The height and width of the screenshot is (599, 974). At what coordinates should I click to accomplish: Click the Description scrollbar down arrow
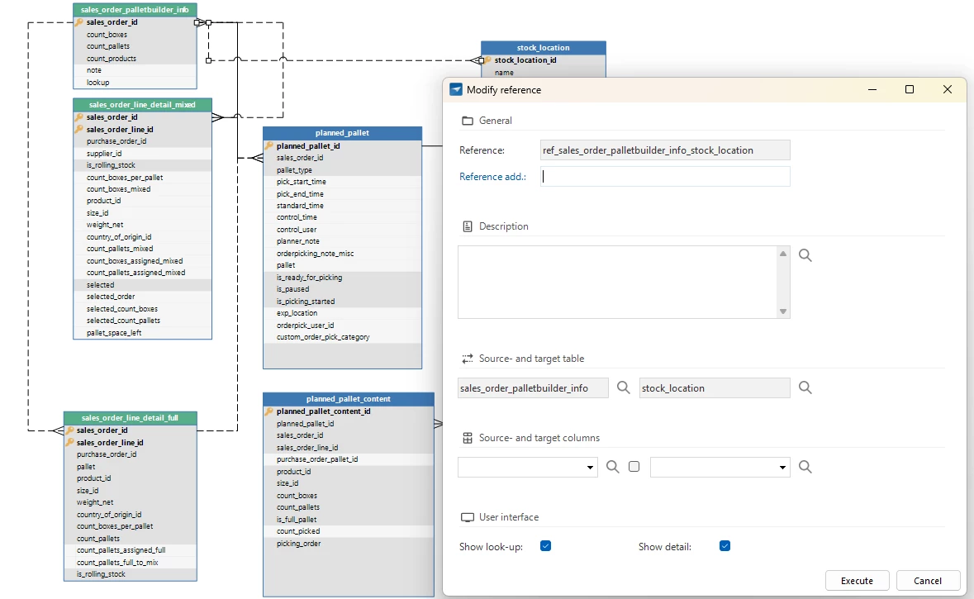[x=783, y=312]
